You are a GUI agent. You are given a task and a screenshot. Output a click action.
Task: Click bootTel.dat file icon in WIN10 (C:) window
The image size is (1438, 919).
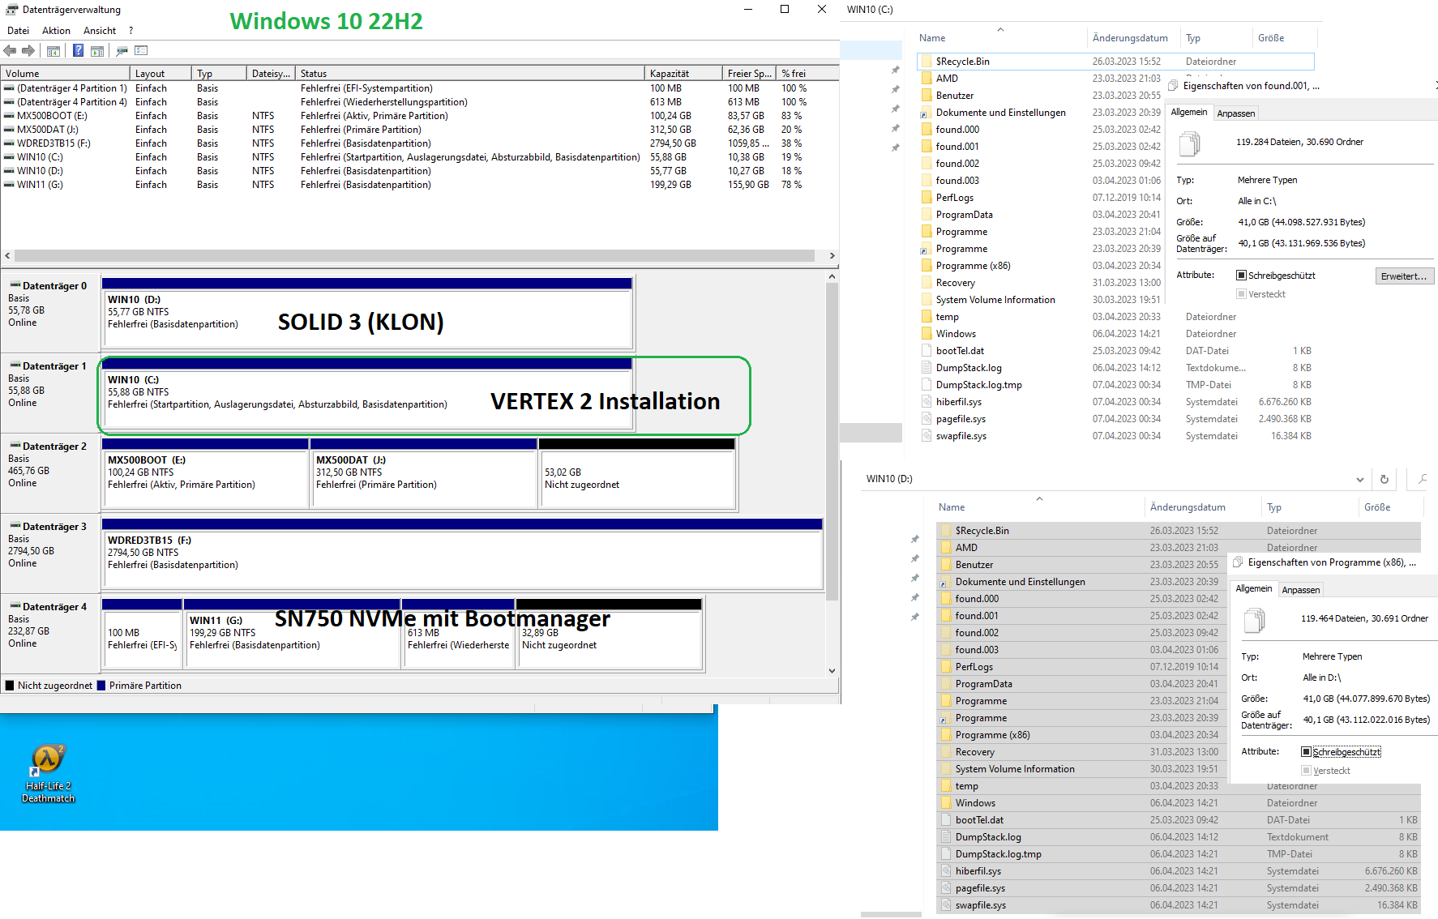click(927, 351)
